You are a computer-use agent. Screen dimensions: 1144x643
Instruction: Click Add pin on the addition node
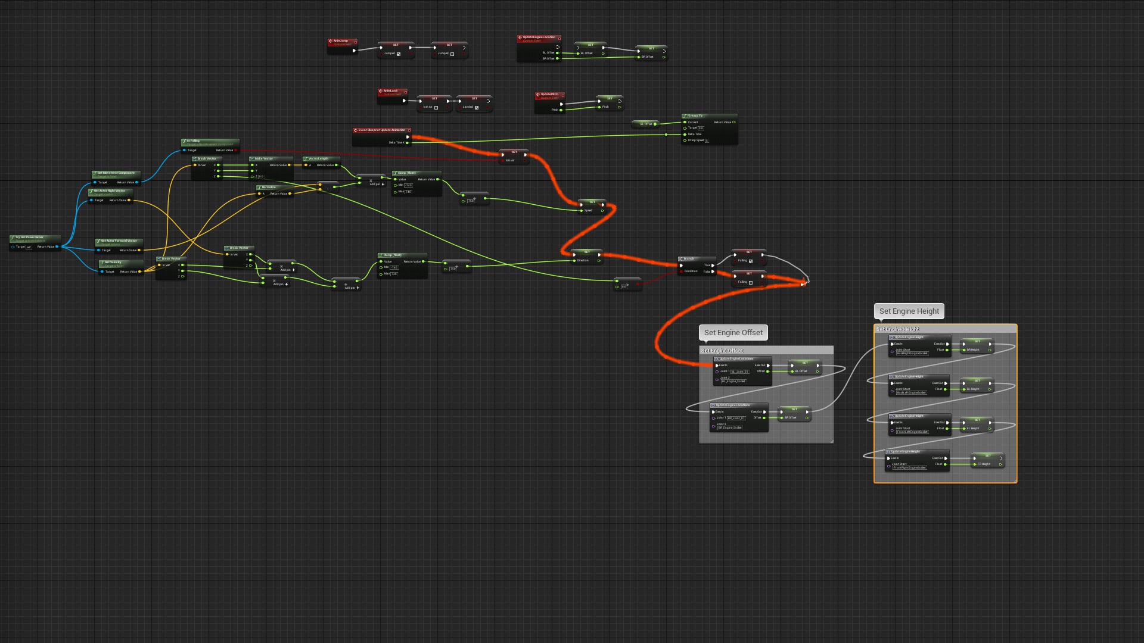tap(350, 288)
